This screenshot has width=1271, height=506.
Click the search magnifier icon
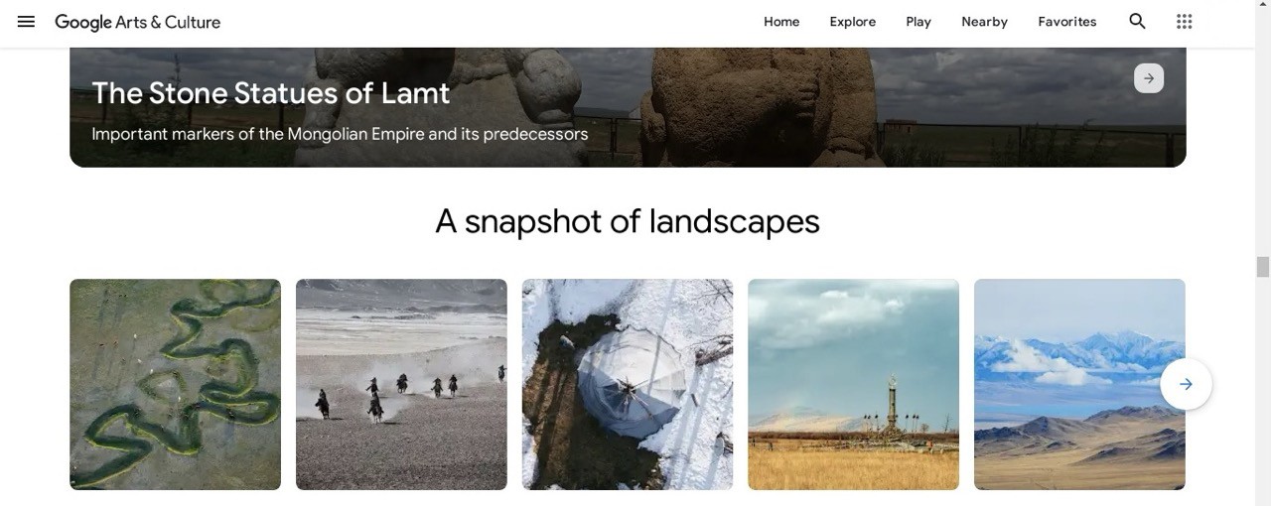1138,21
